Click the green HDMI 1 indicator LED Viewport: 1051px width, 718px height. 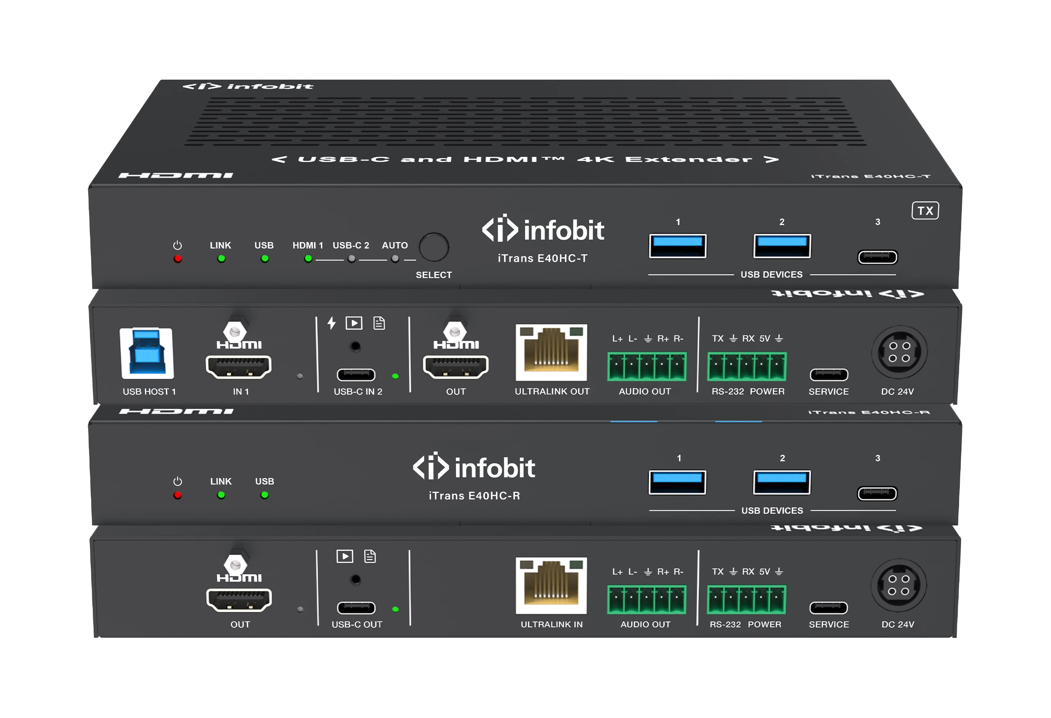coord(308,259)
